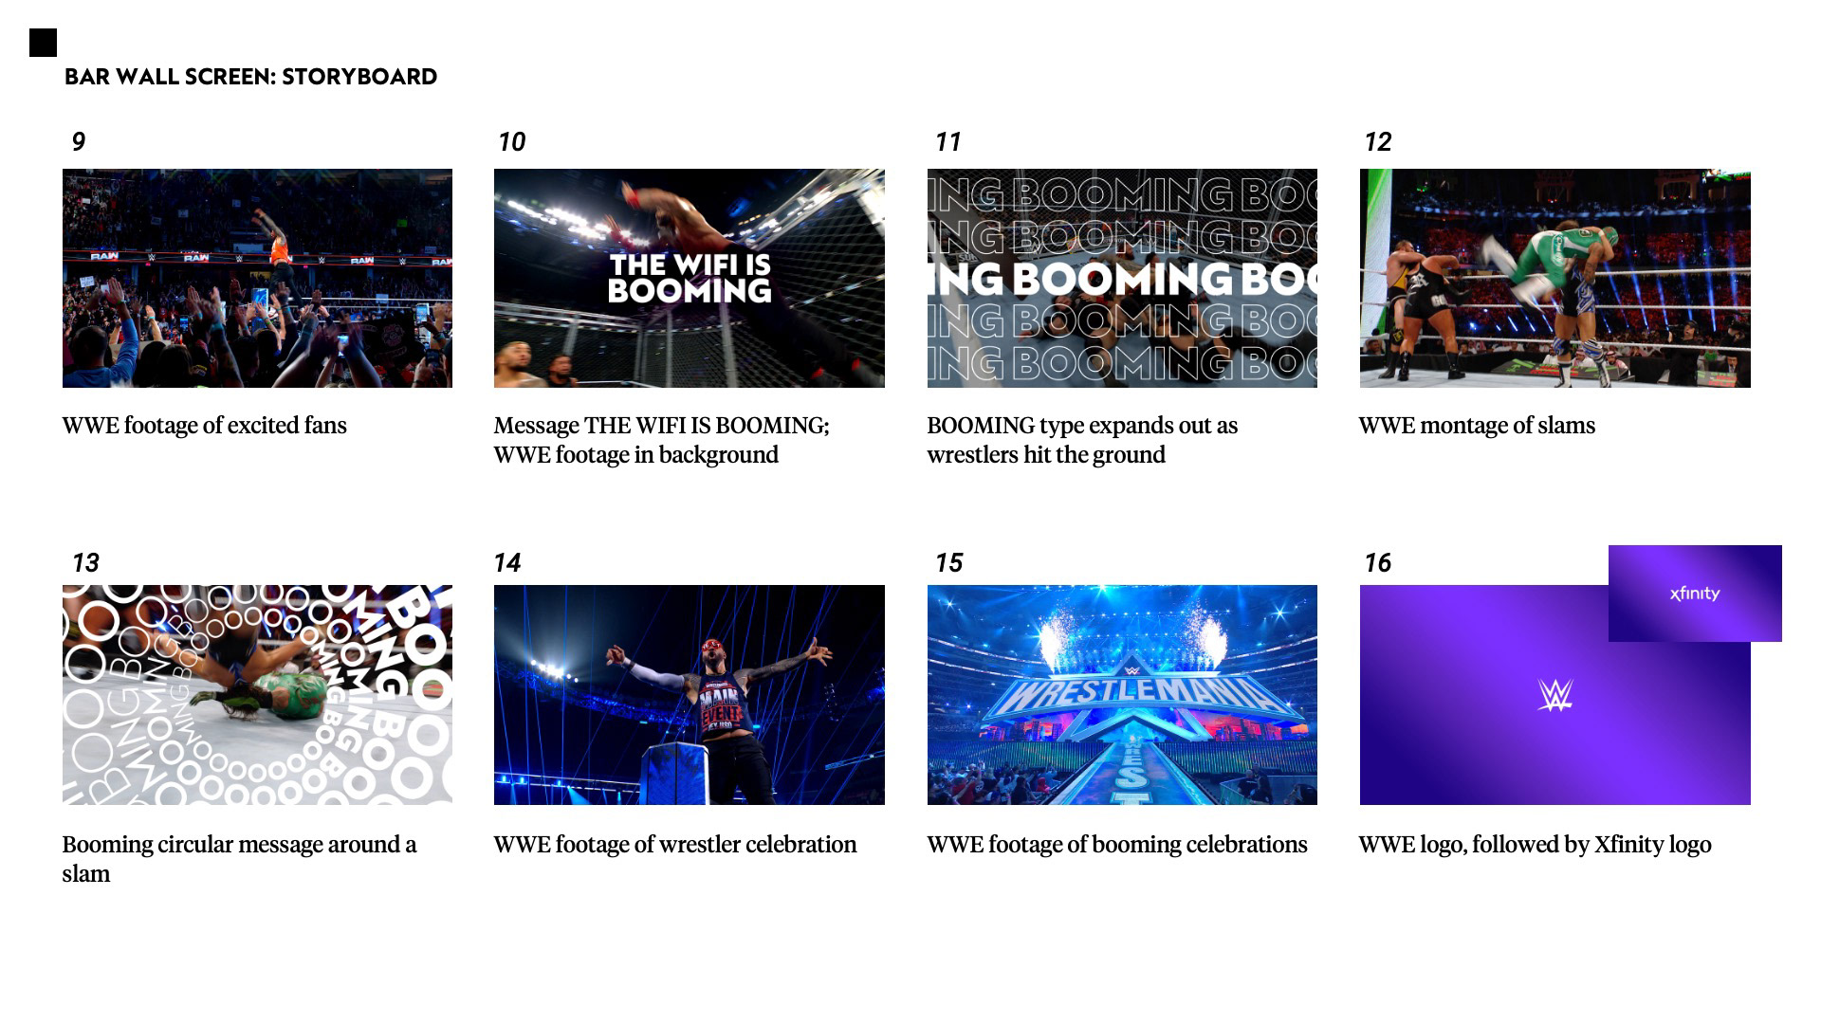Click caption WWE footage of excited fans
This screenshot has height=1024, width=1821.
click(205, 426)
